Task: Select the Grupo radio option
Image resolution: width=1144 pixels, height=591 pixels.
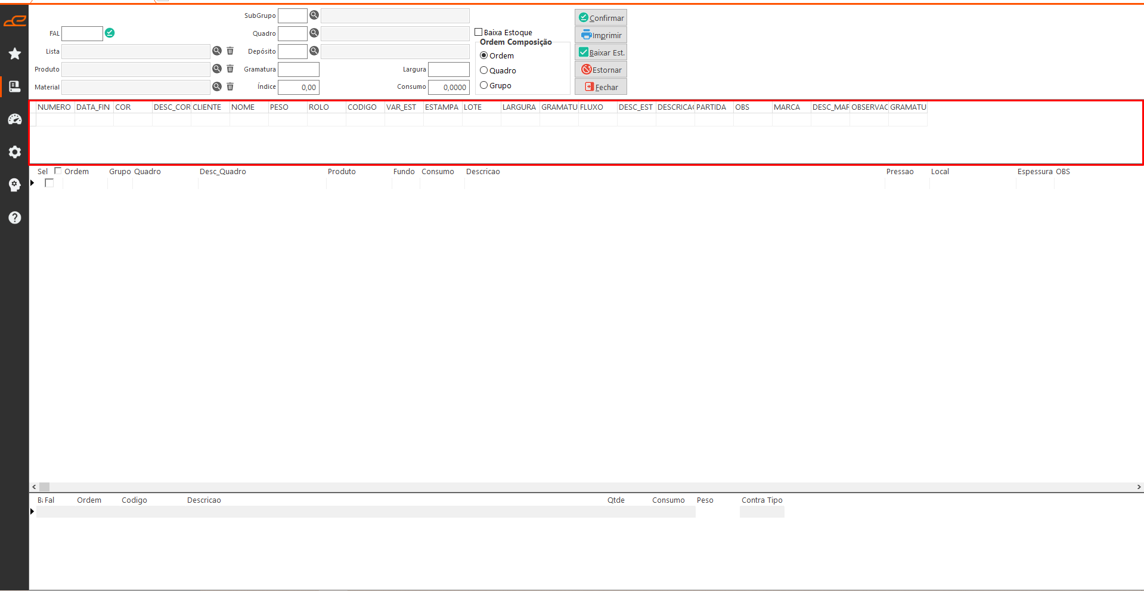Action: point(484,85)
